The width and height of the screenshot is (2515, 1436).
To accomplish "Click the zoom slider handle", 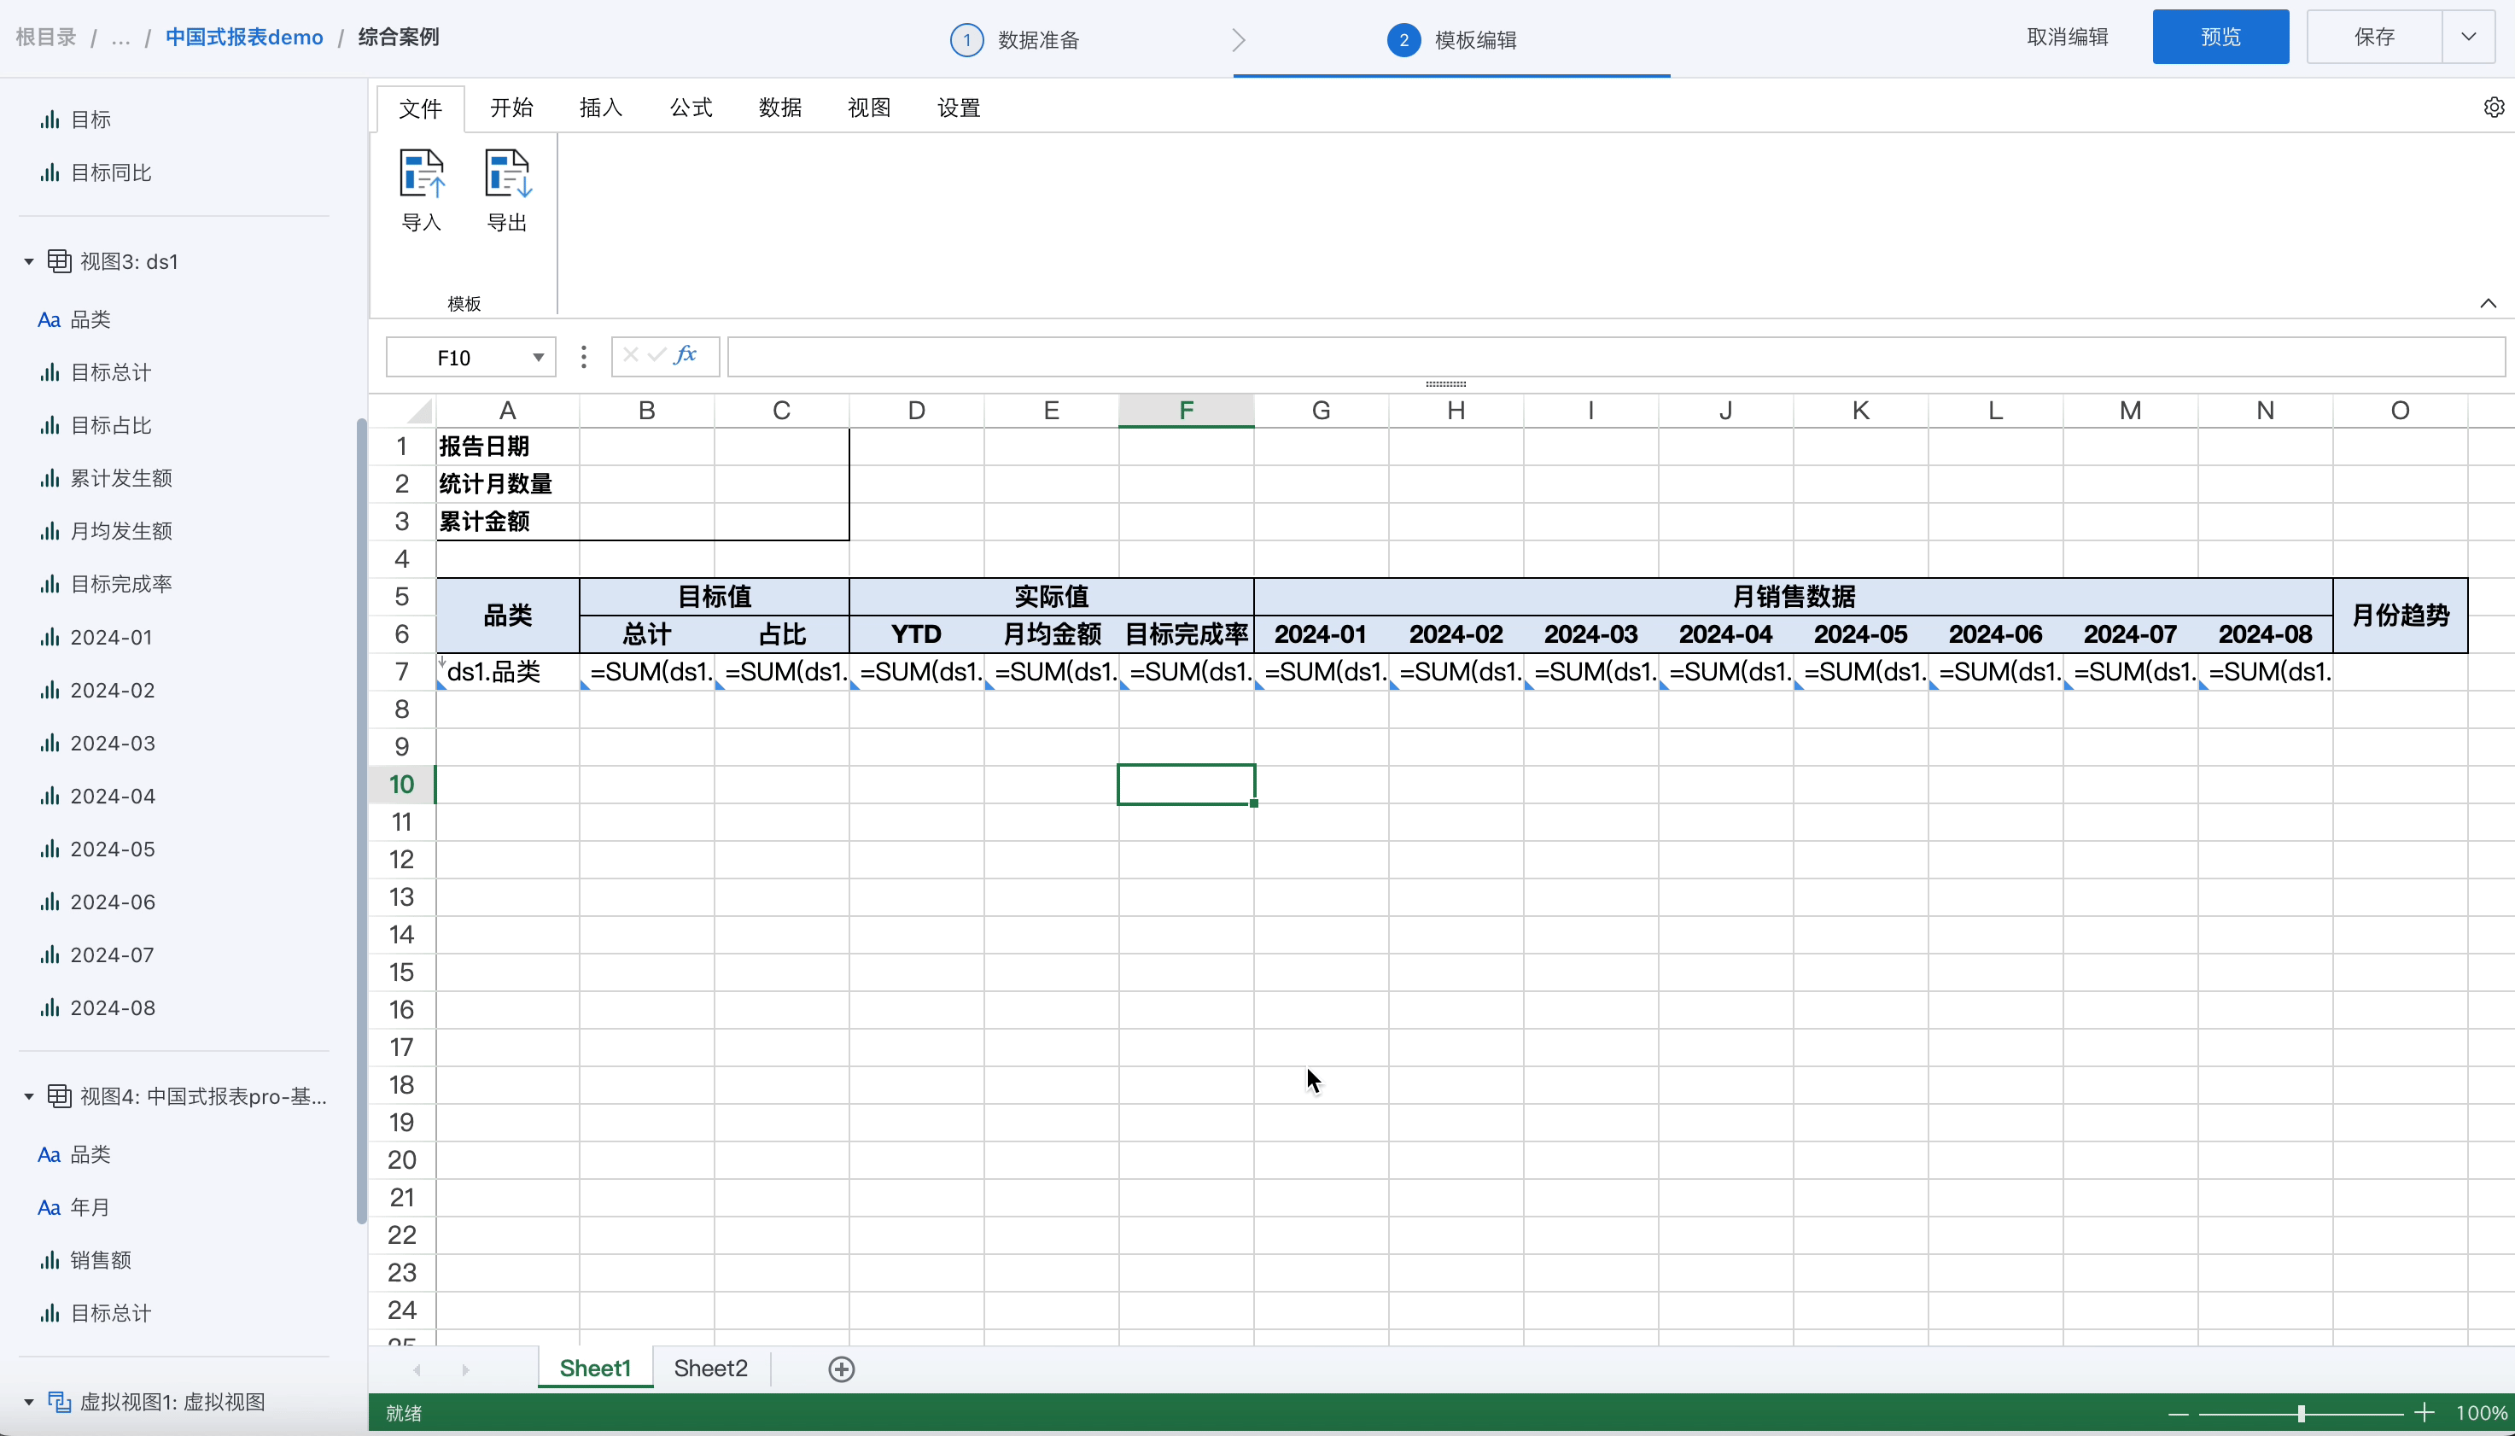I will pos(2301,1413).
